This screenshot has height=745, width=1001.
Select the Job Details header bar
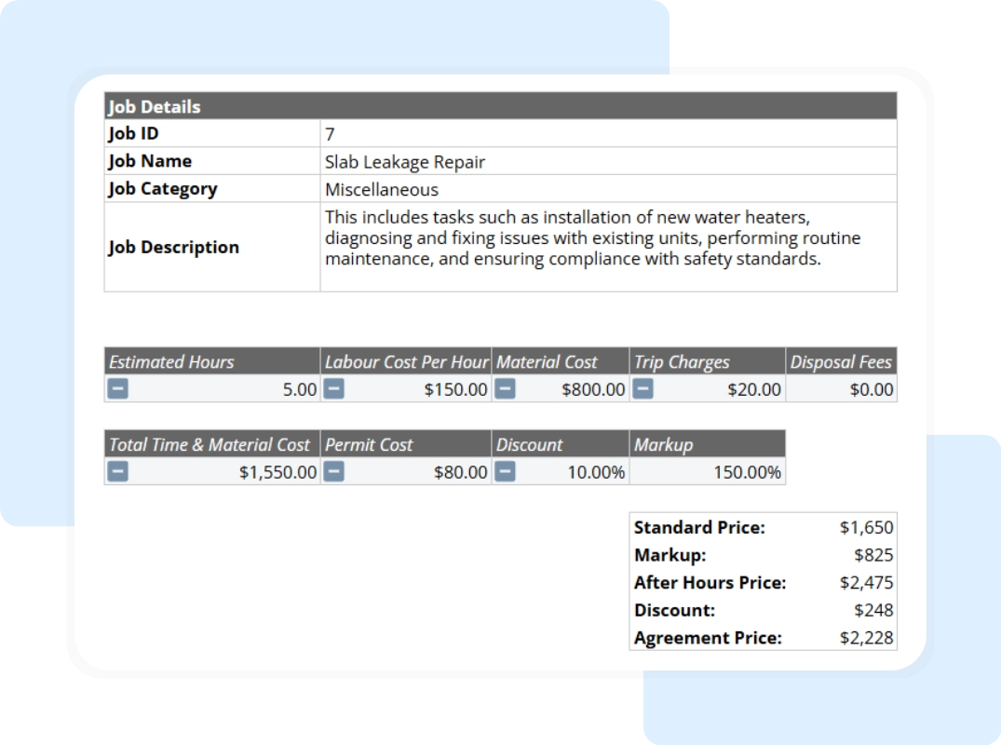click(501, 106)
